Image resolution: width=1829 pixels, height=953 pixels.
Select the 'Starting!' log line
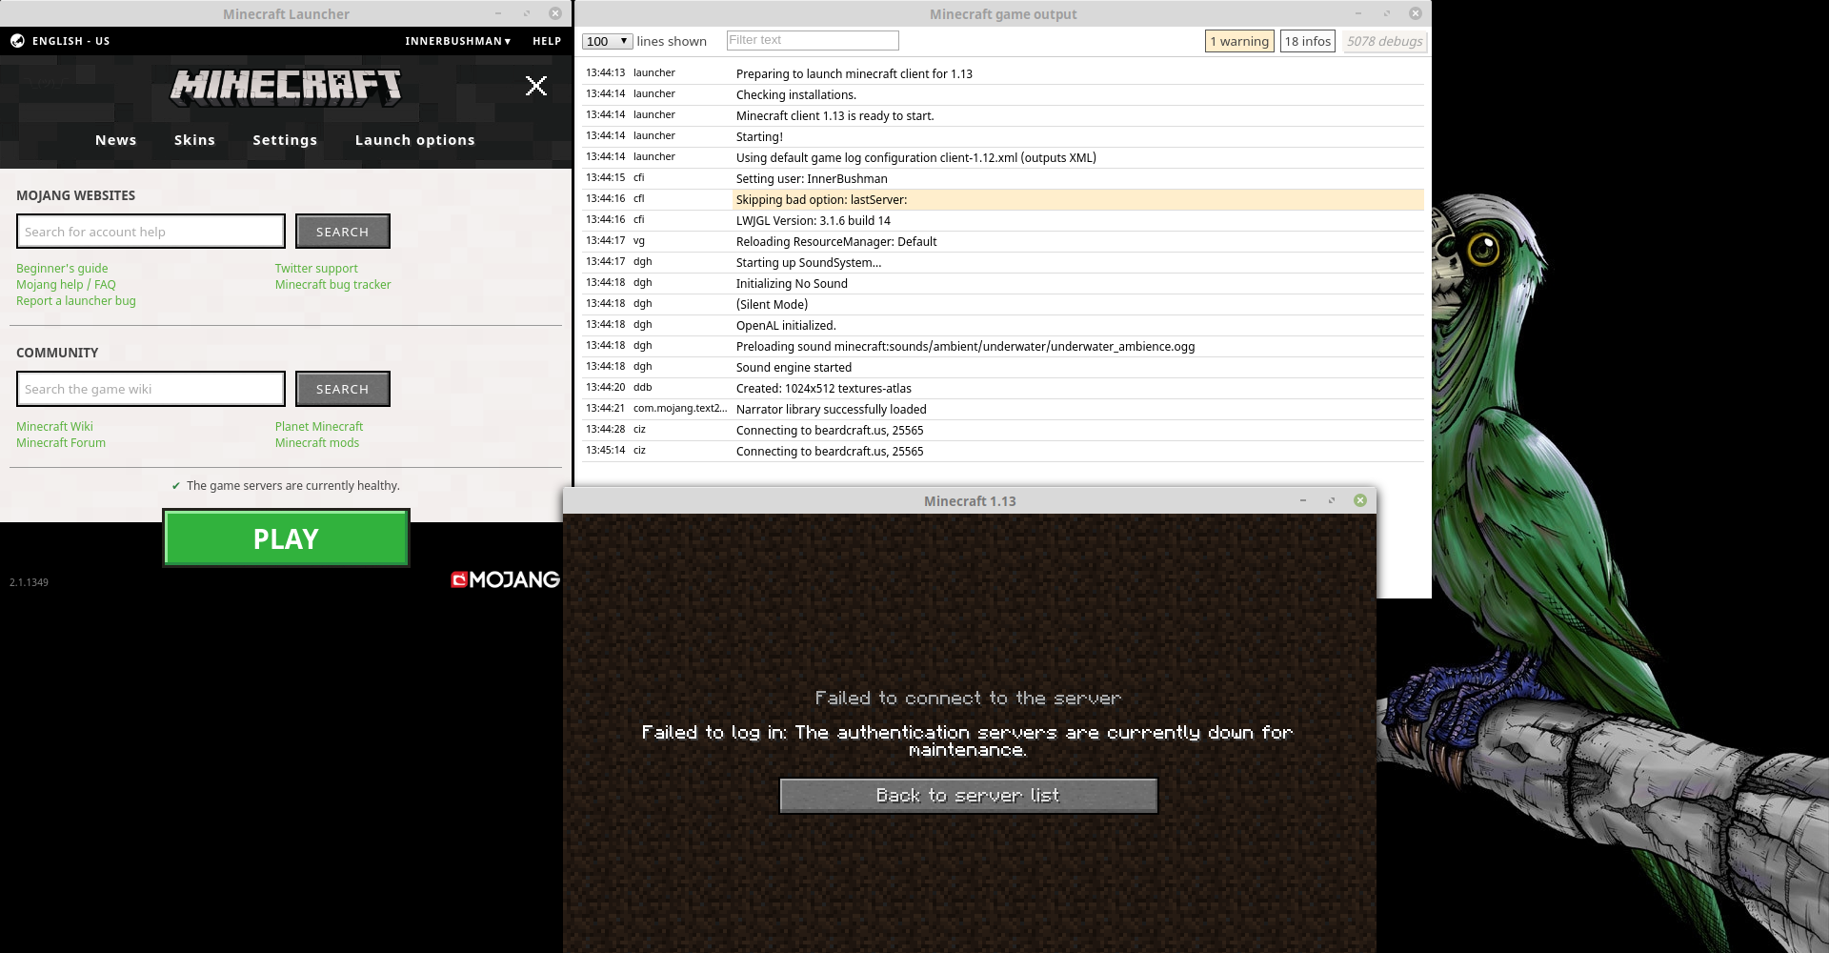pyautogui.click(x=1003, y=136)
